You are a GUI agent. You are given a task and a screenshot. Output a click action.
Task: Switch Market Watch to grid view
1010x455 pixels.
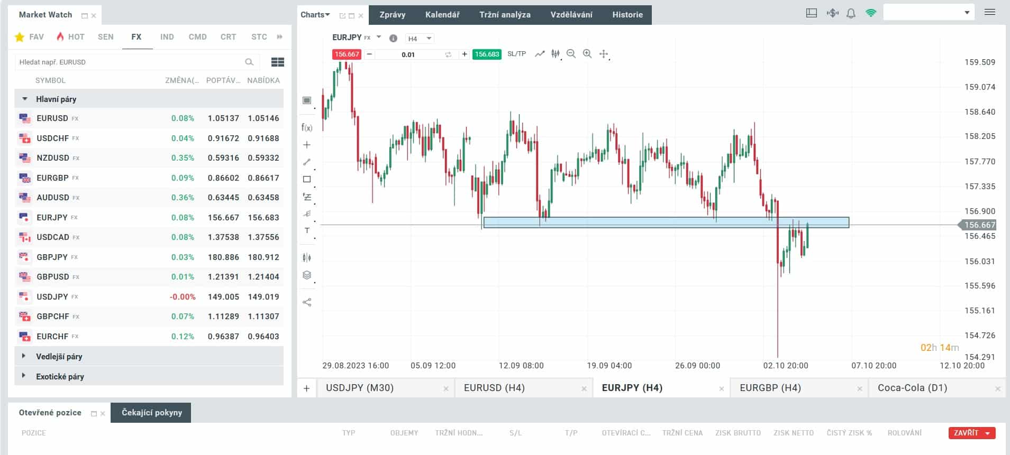coord(277,62)
